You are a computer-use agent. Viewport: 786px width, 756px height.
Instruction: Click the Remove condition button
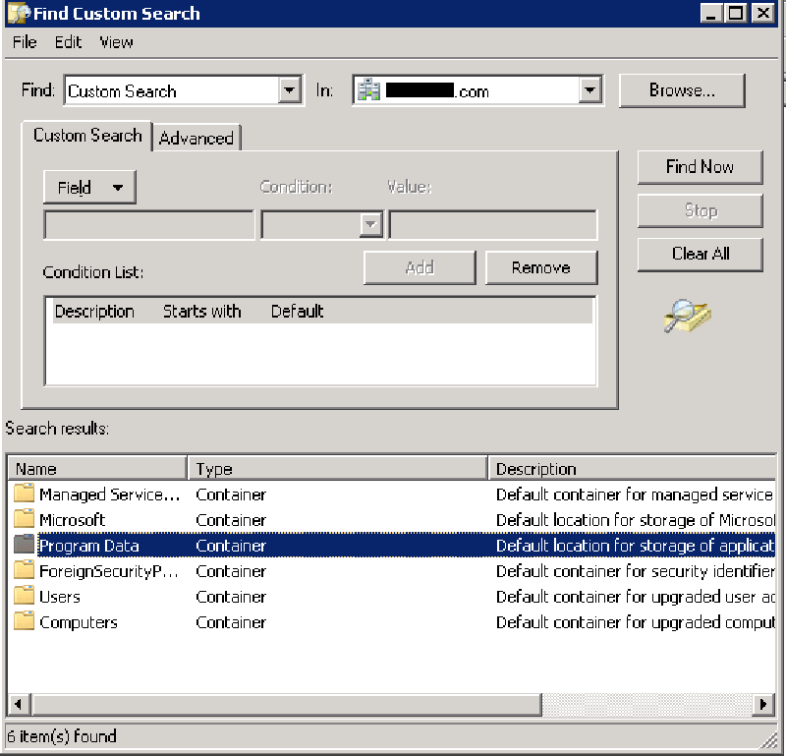point(541,267)
